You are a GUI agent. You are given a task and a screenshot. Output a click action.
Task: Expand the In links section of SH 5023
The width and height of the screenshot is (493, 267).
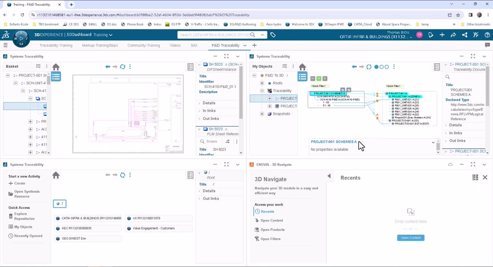click(x=200, y=111)
